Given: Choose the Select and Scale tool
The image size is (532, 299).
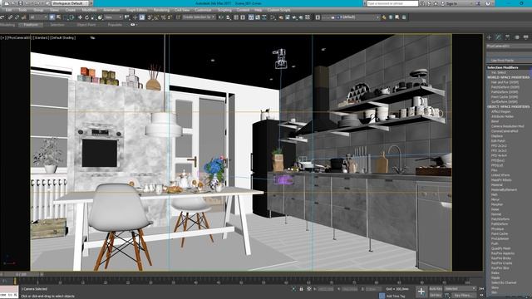Looking at the screenshot, I should tap(93, 17).
